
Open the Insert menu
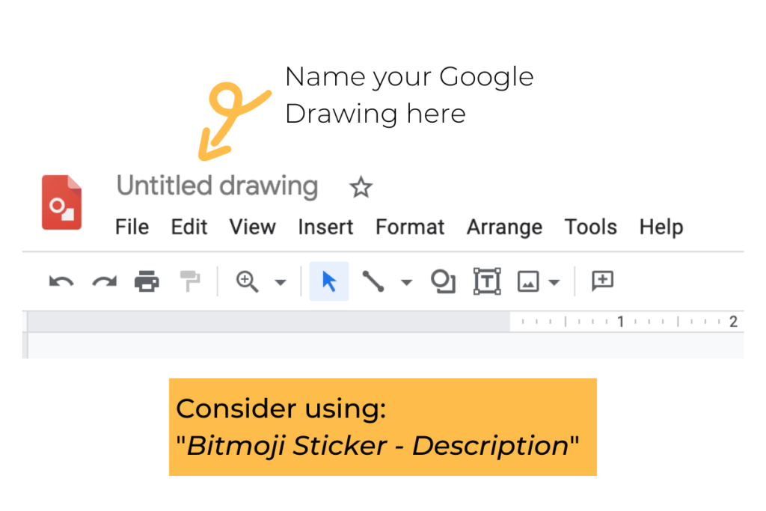pyautogui.click(x=325, y=227)
